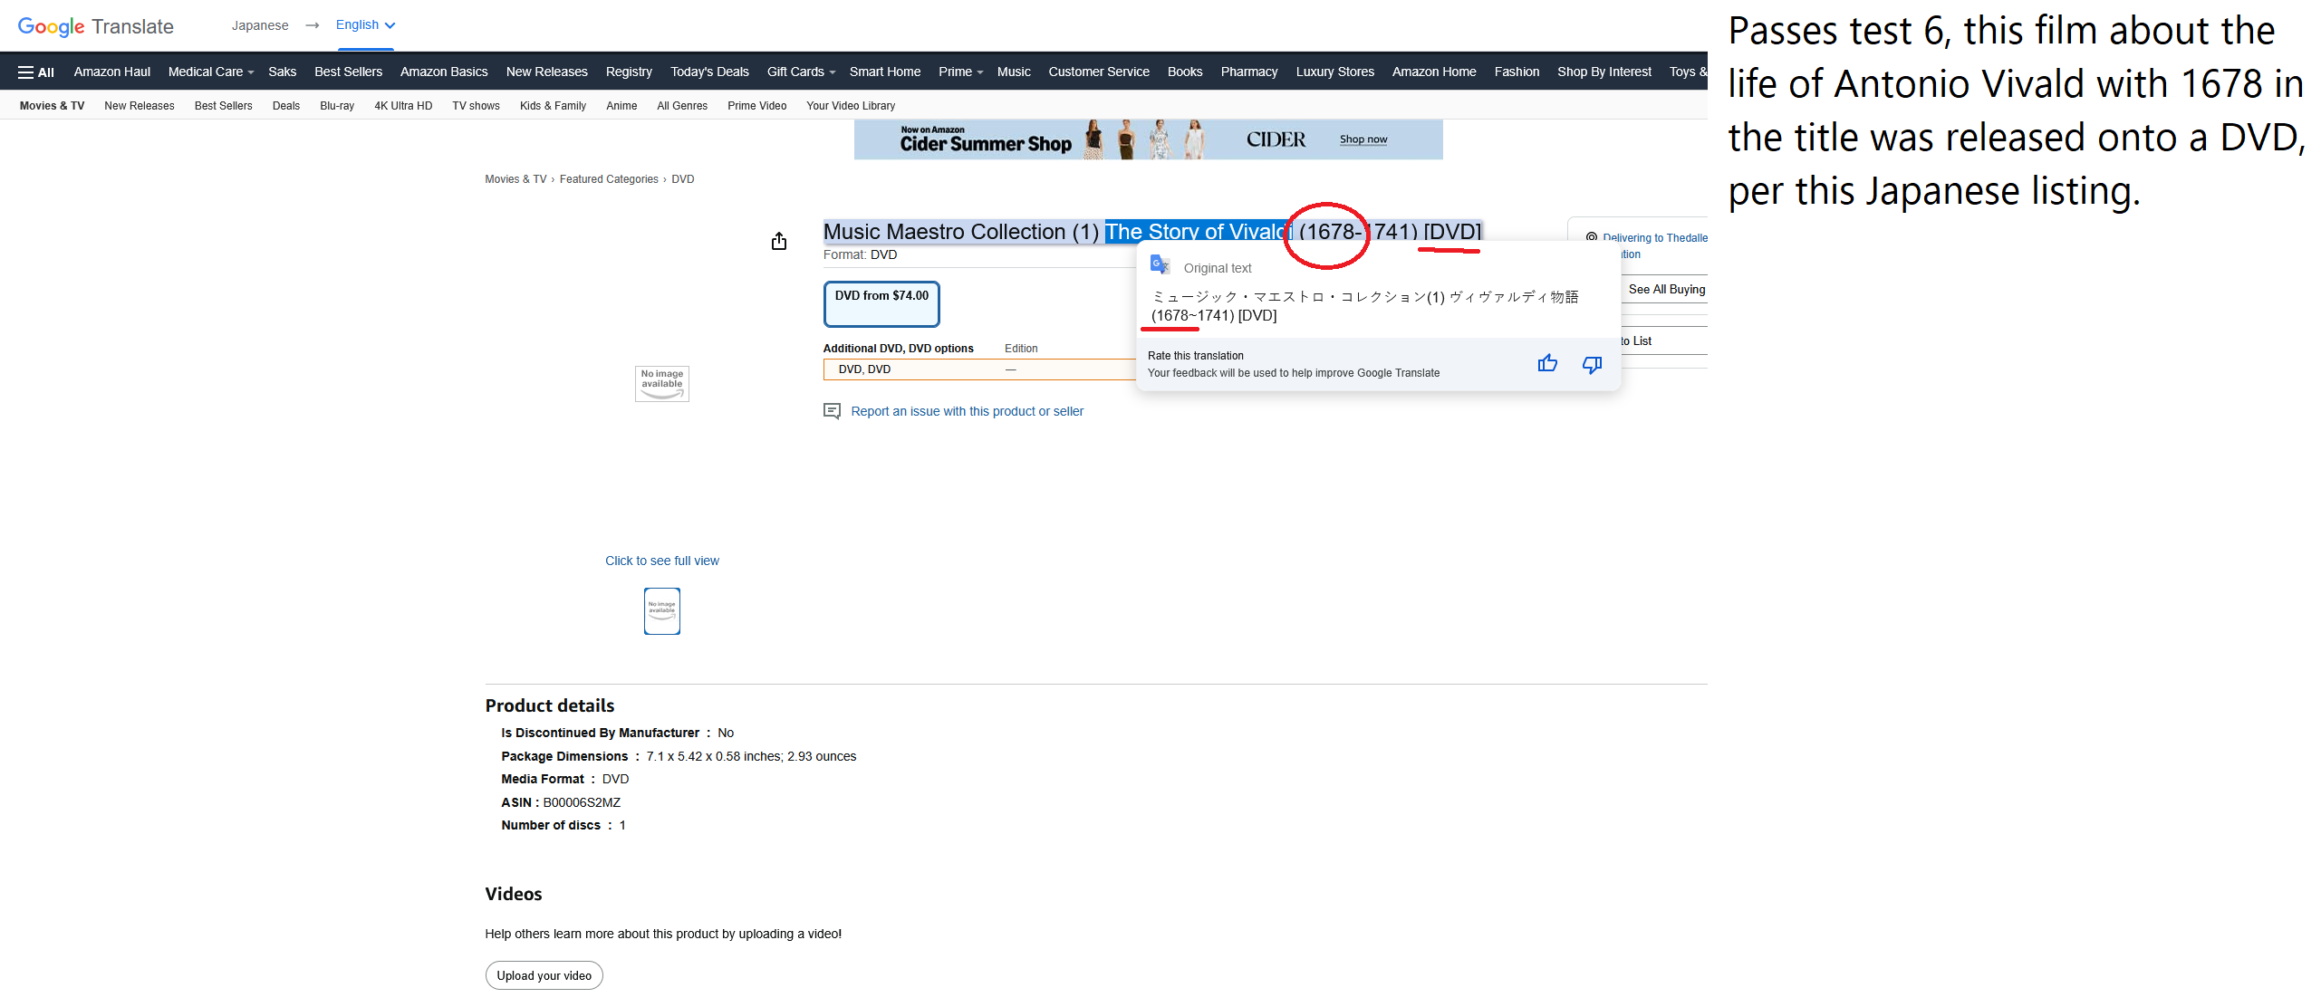Select Blu-ray in Movies & TV subnav
The height and width of the screenshot is (1007, 2321).
(x=337, y=106)
